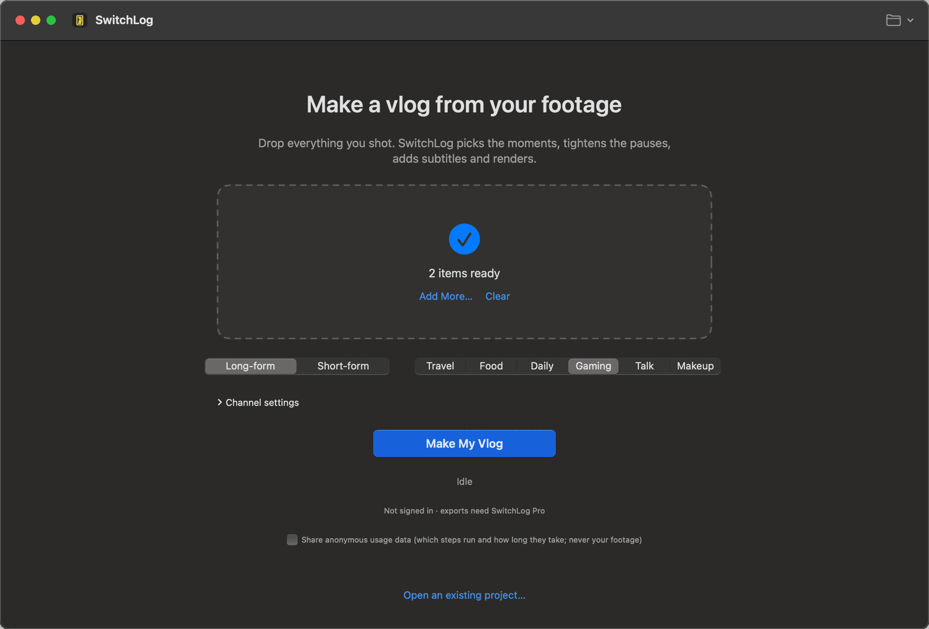The width and height of the screenshot is (929, 629).
Task: Choose the Daily category
Action: tap(542, 366)
